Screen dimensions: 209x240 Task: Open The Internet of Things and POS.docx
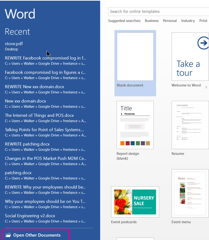tap(46, 118)
